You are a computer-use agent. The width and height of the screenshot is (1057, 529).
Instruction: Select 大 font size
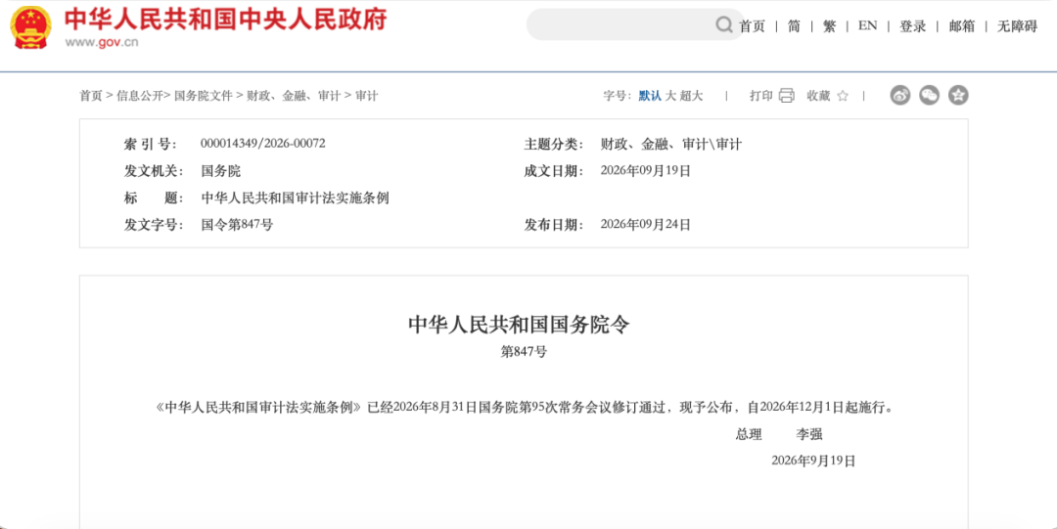[x=670, y=96]
